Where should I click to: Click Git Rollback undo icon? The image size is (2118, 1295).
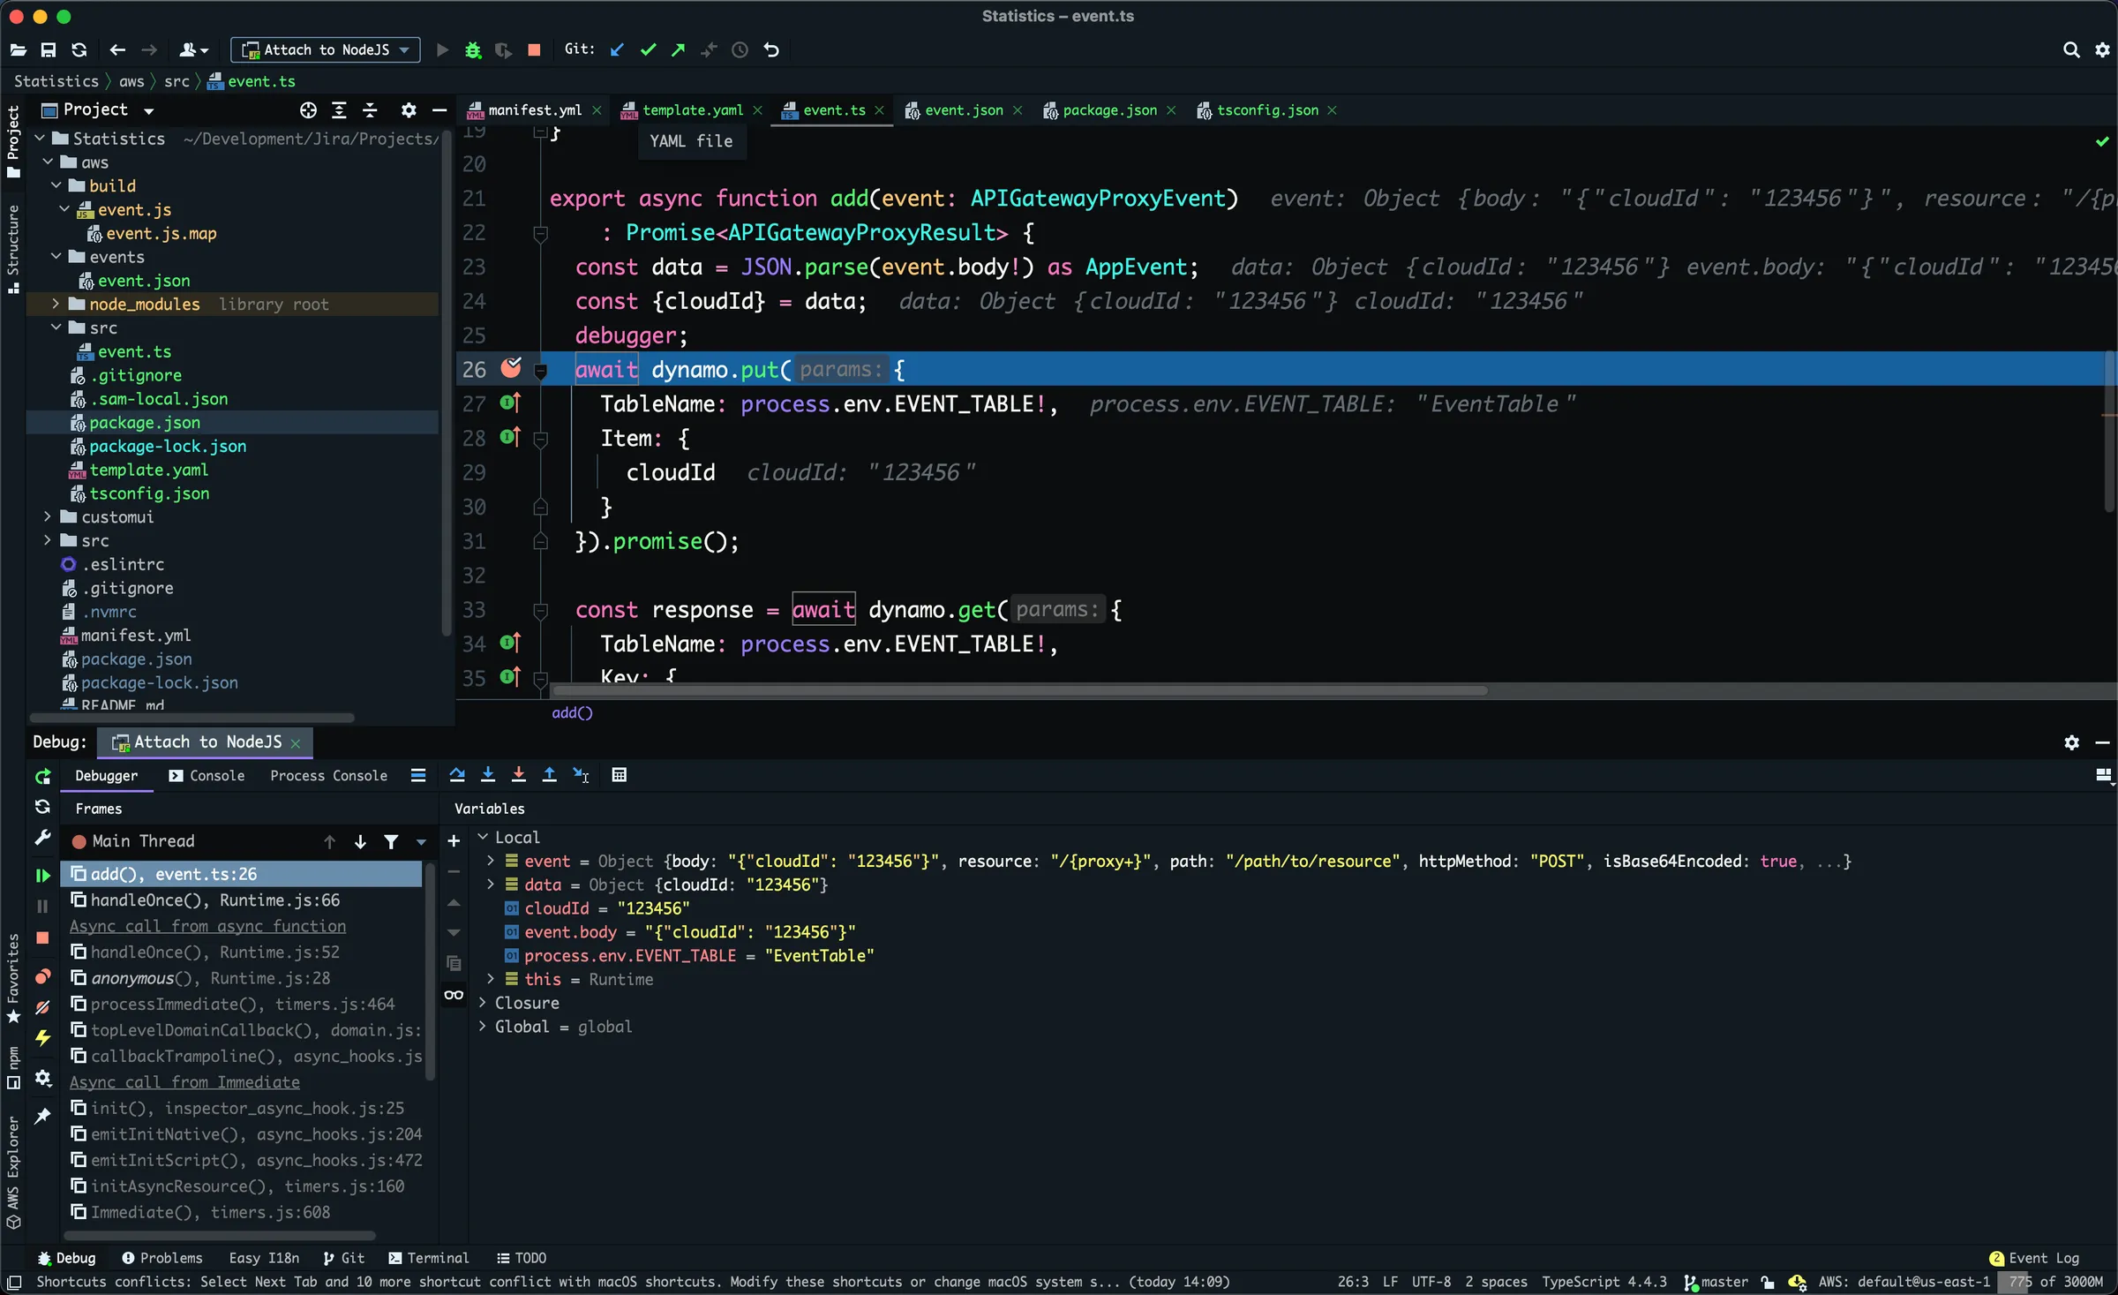point(771,50)
